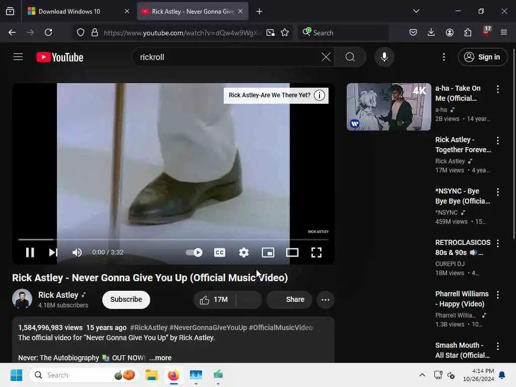Open tracking protection shield icon
Screen dimensions: 516x387
tap(81, 32)
